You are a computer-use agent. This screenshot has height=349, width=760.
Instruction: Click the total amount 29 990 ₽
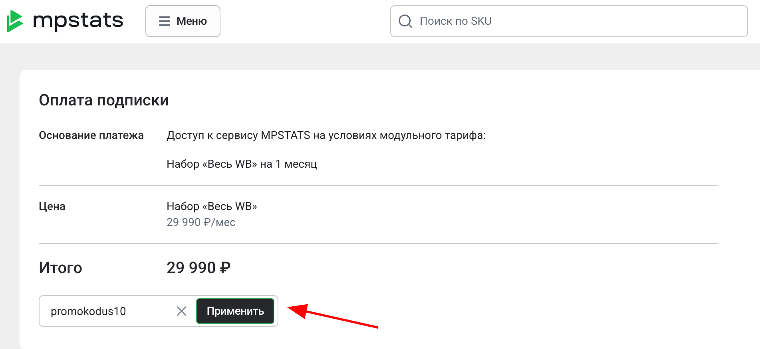coord(198,268)
